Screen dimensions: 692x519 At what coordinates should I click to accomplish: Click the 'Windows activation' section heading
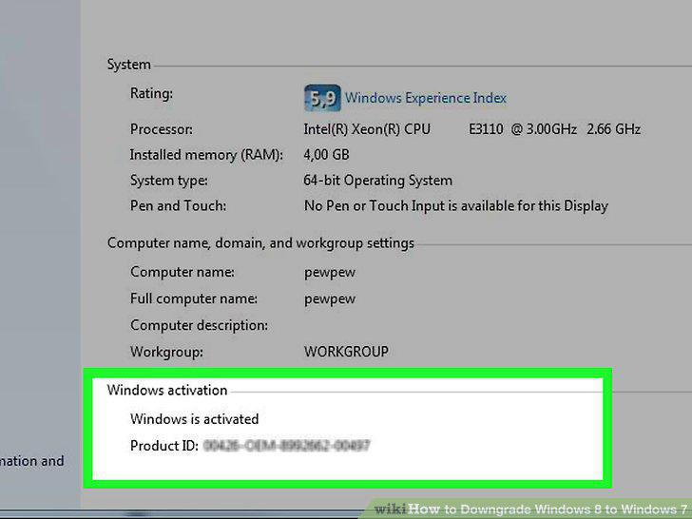click(x=167, y=390)
